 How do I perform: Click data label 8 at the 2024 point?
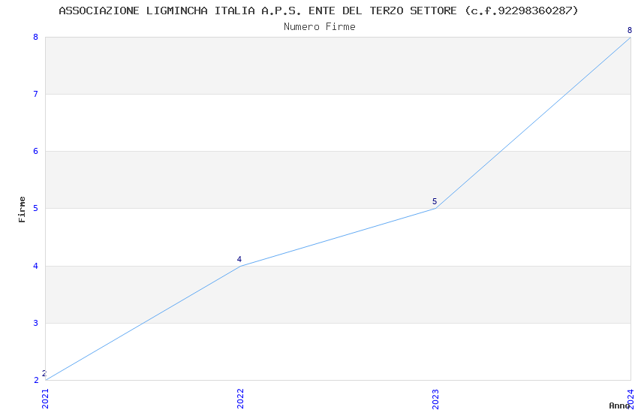tap(630, 30)
